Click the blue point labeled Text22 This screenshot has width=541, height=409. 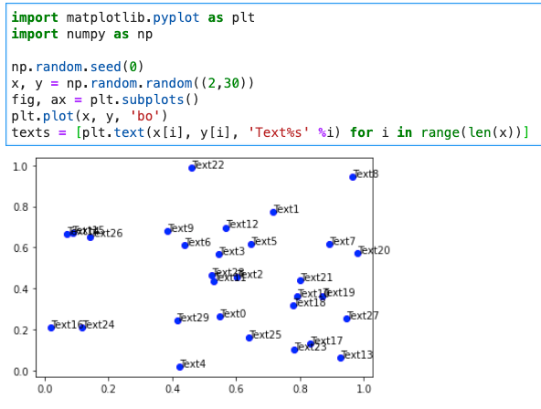(x=192, y=168)
